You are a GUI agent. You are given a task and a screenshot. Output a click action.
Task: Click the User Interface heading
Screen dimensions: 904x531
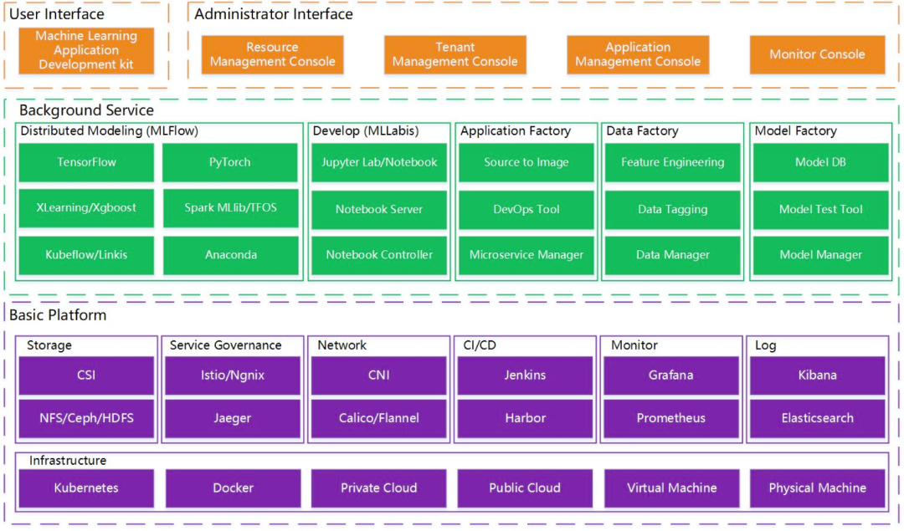click(x=57, y=14)
